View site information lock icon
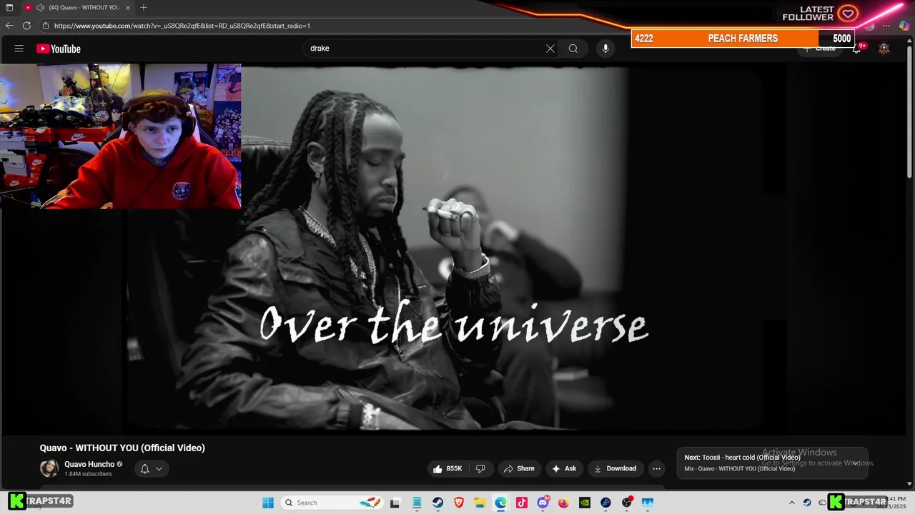The image size is (915, 514). click(46, 26)
